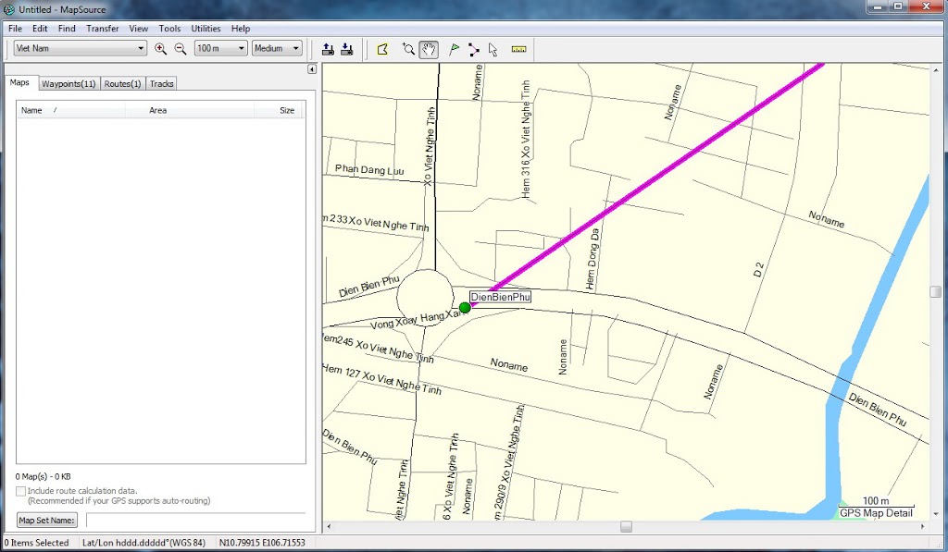948x552 pixels.
Task: Click the Lat/Lon hddd.ddddd°(WGS 84) status entry
Action: coord(143,543)
